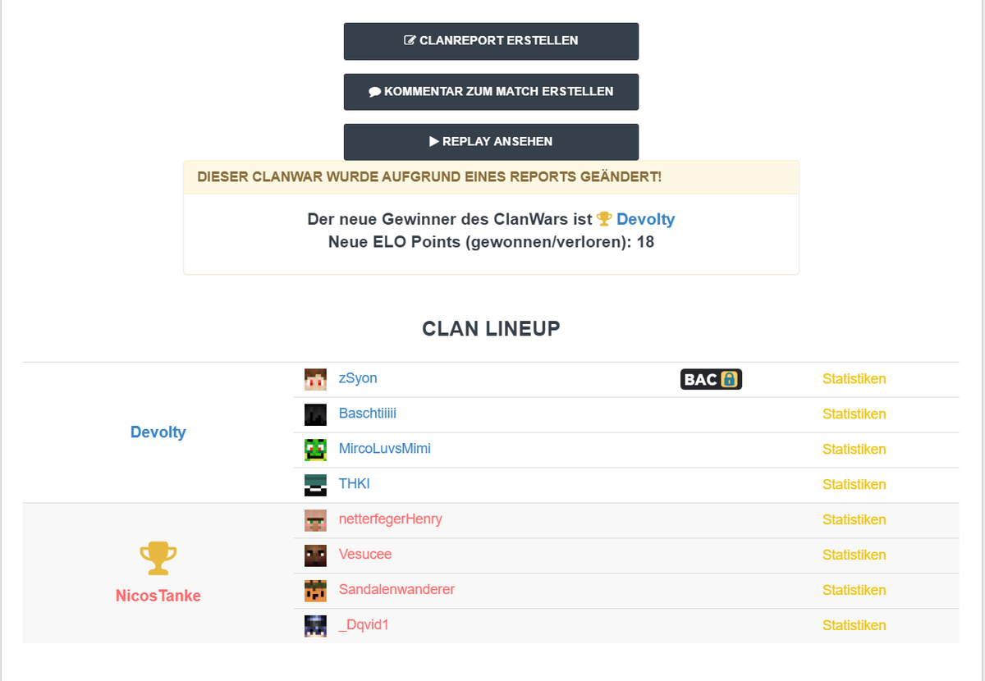Viewport: 985px width, 681px height.
Task: Click the 'Neue ELO Points (gewonnen/verloren): 18' text
Action: [x=491, y=242]
